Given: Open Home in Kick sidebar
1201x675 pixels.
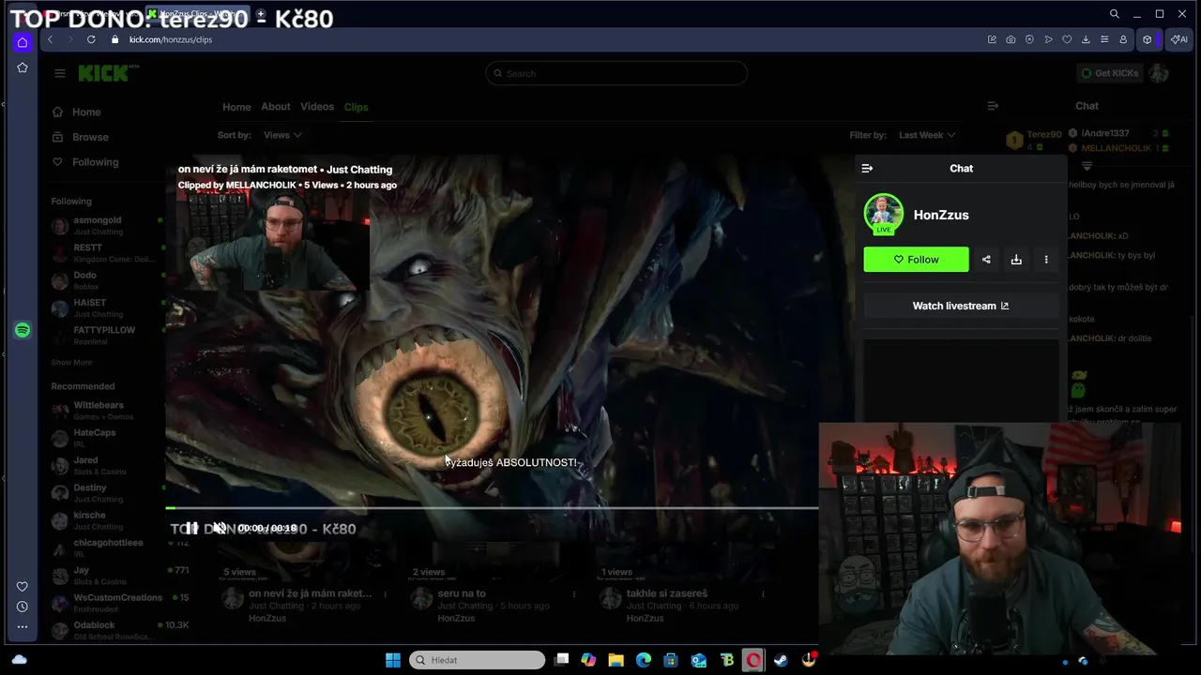Looking at the screenshot, I should click(x=86, y=112).
